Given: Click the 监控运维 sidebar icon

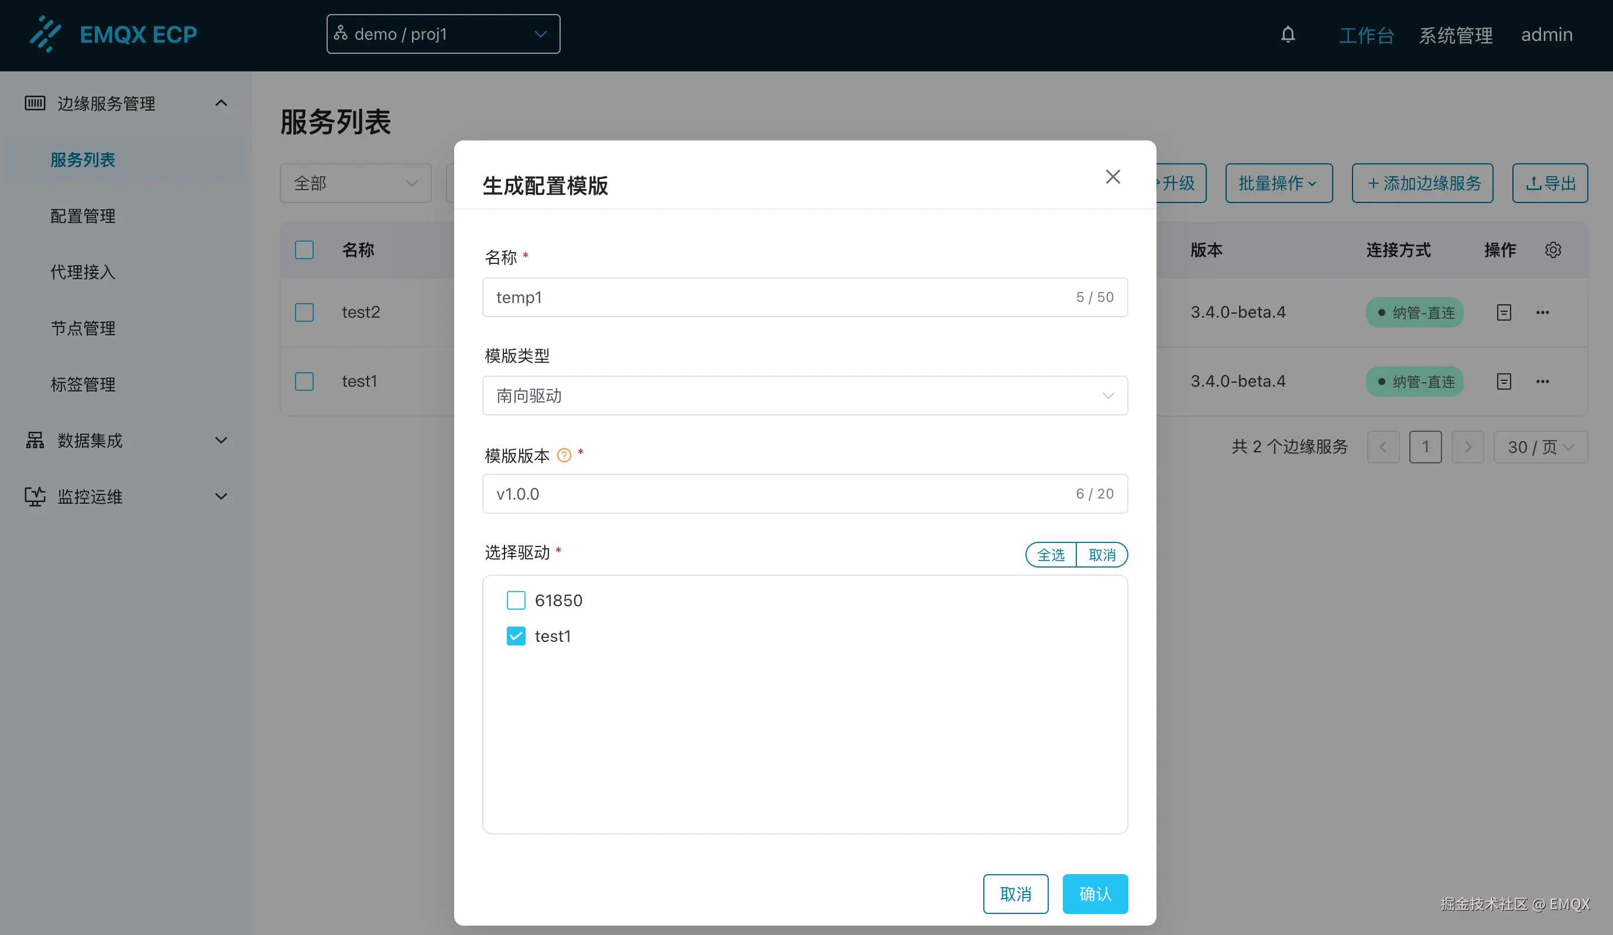Looking at the screenshot, I should point(35,496).
